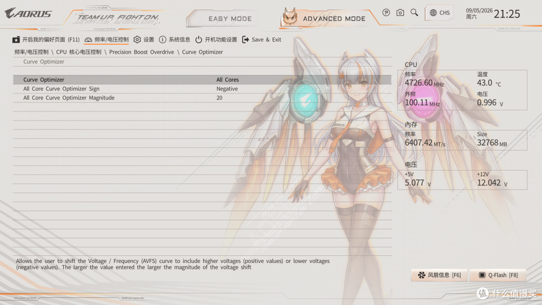Click the +12V value 12.042 V
This screenshot has height=305, width=542.
[x=492, y=183]
